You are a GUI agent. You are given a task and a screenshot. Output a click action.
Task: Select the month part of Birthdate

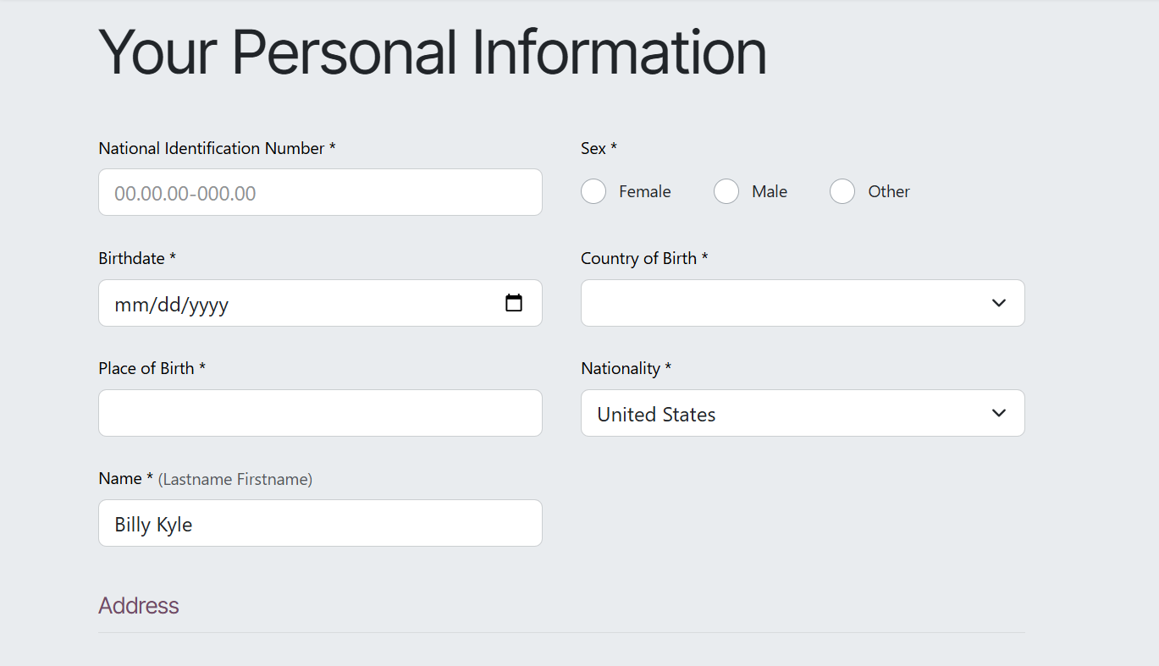[132, 304]
